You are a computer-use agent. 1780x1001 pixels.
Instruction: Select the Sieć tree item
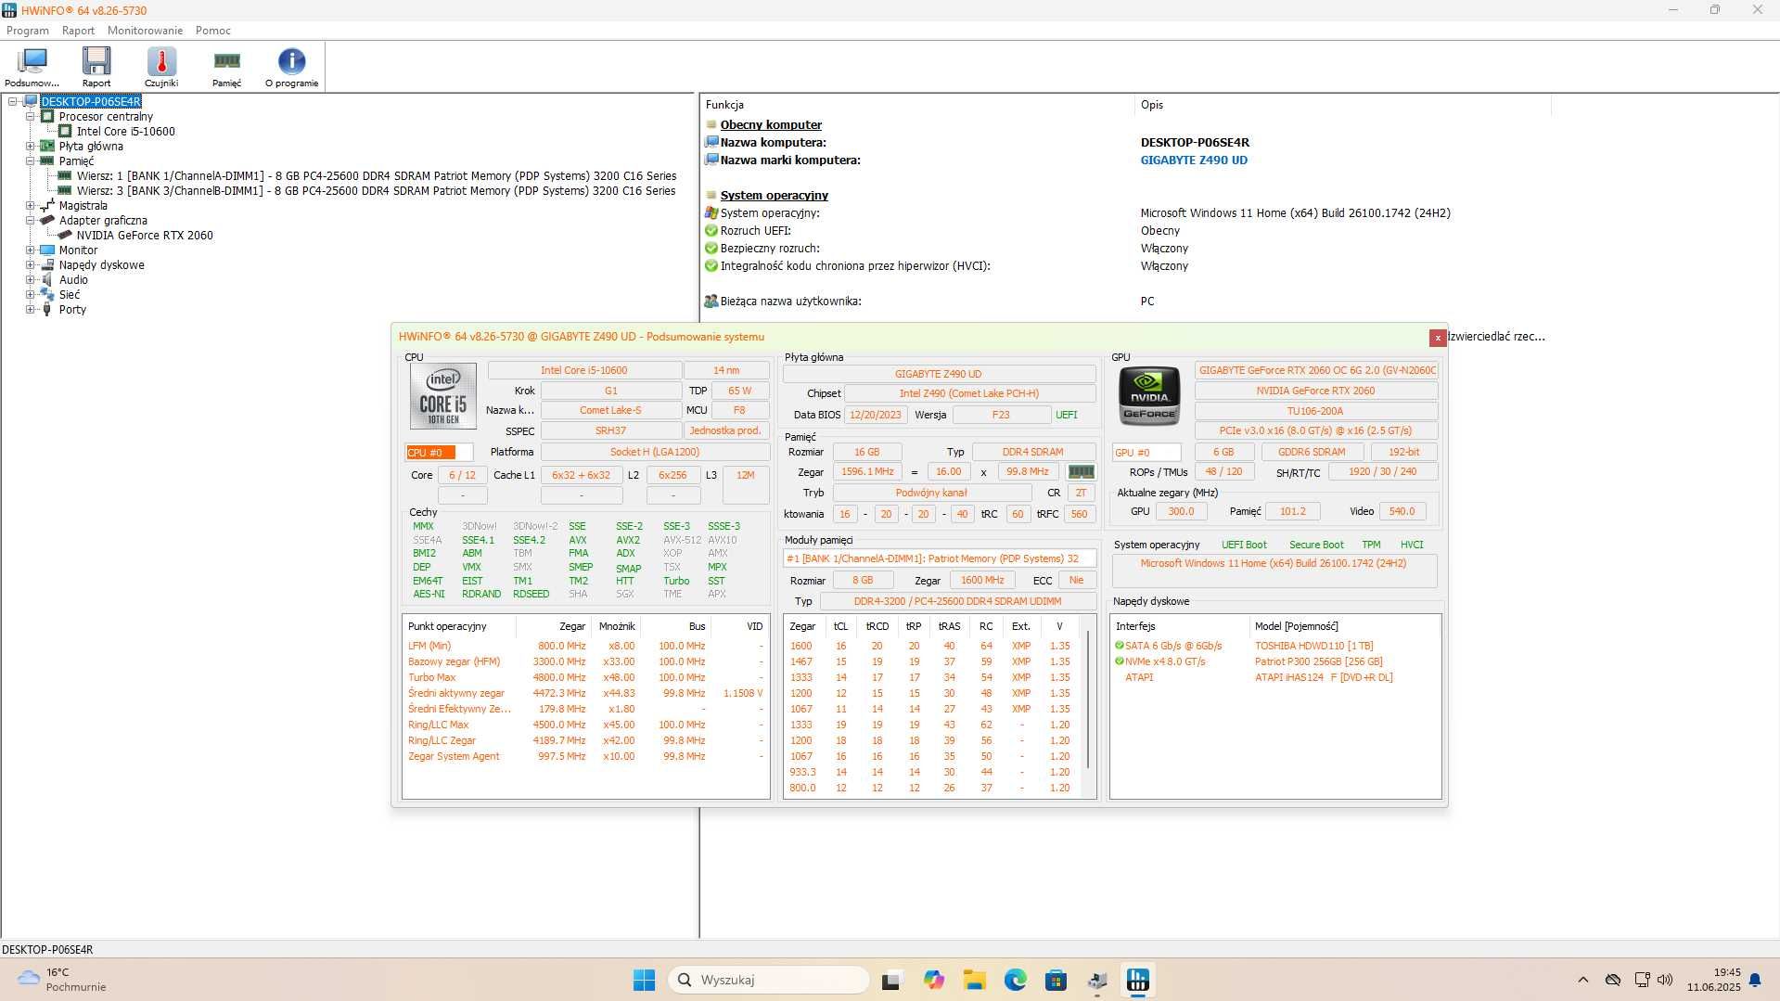pos(70,294)
